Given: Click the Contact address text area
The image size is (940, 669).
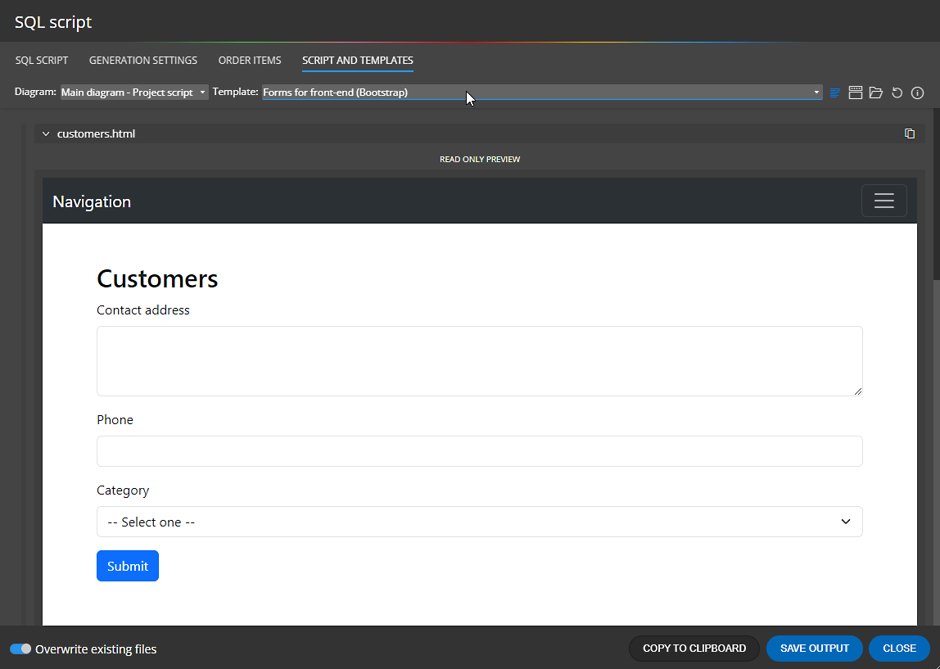Looking at the screenshot, I should click(479, 360).
